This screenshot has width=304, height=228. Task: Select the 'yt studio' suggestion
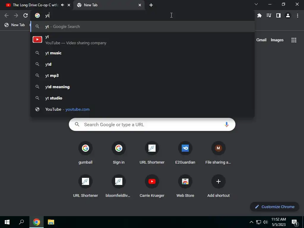(x=142, y=98)
